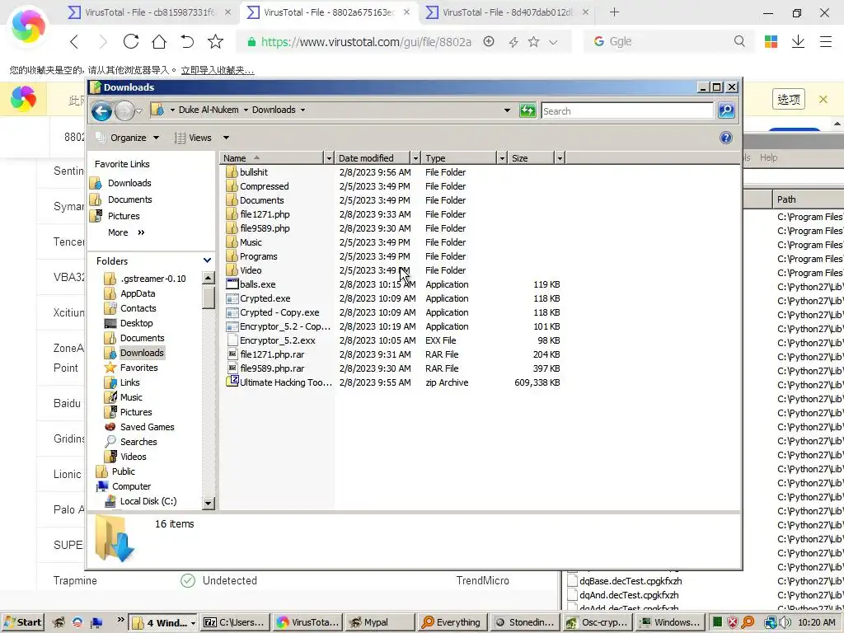Click the Favorites star folder in tree
This screenshot has height=633, width=844.
tap(110, 368)
